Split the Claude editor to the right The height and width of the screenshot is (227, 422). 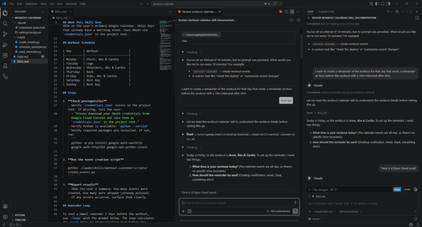tap(287, 12)
